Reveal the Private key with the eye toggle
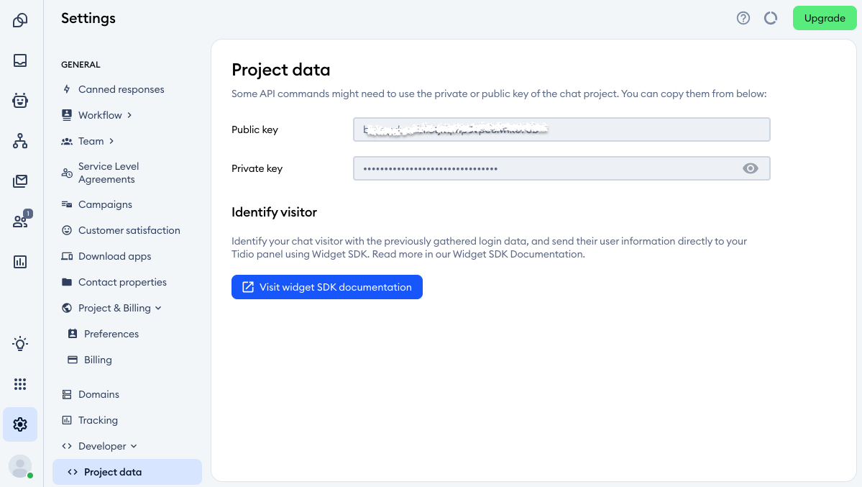The height and width of the screenshot is (487, 862). point(751,168)
